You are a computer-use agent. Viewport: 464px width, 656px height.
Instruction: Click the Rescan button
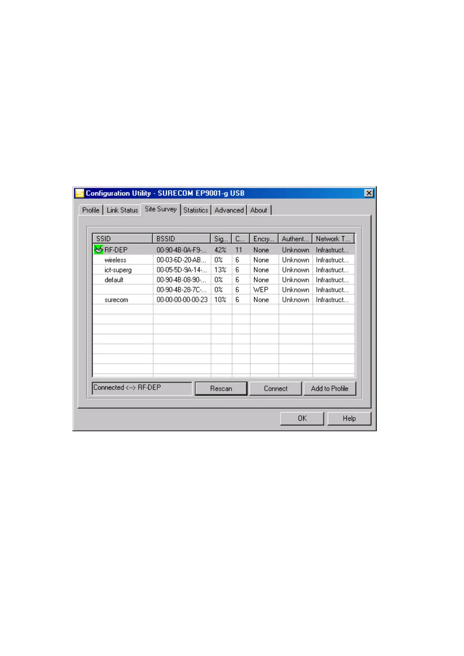[x=221, y=388]
